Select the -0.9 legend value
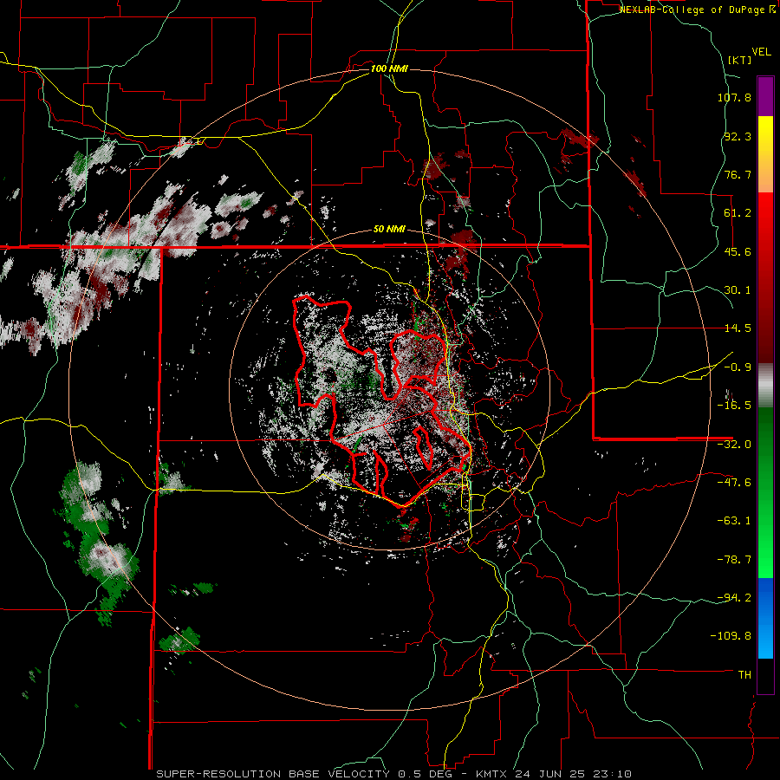780x780 pixels. tap(738, 367)
